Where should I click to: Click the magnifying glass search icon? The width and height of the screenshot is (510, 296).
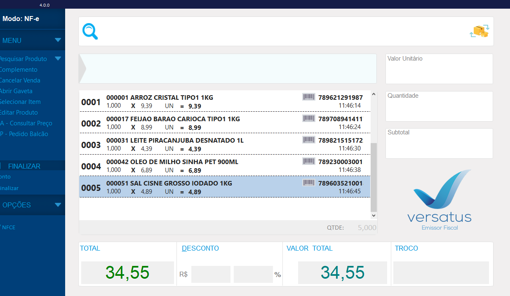90,31
